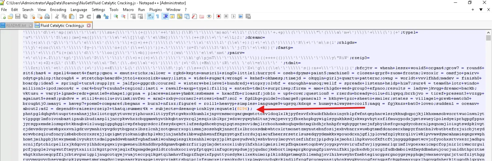Undo the last edit

point(81,16)
